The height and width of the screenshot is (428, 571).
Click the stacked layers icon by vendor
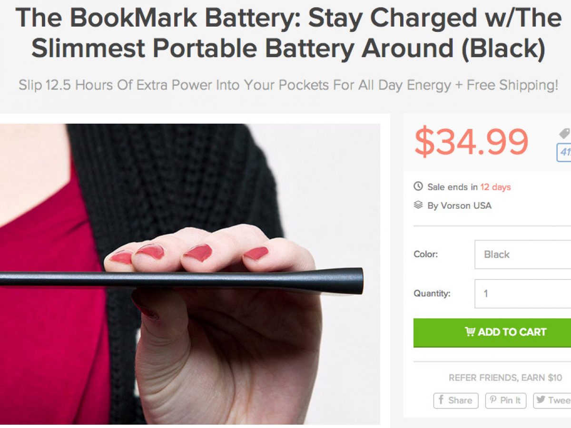point(418,205)
